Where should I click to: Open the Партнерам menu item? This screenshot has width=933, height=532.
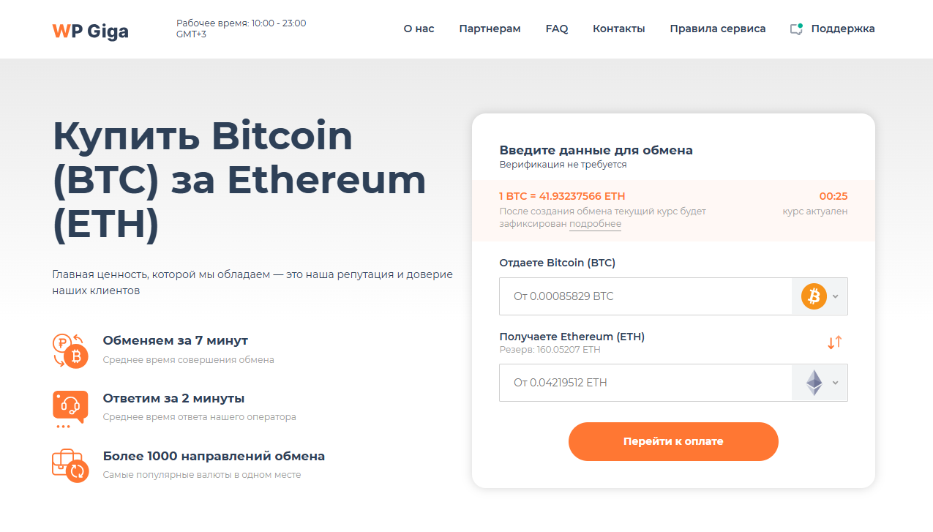490,29
